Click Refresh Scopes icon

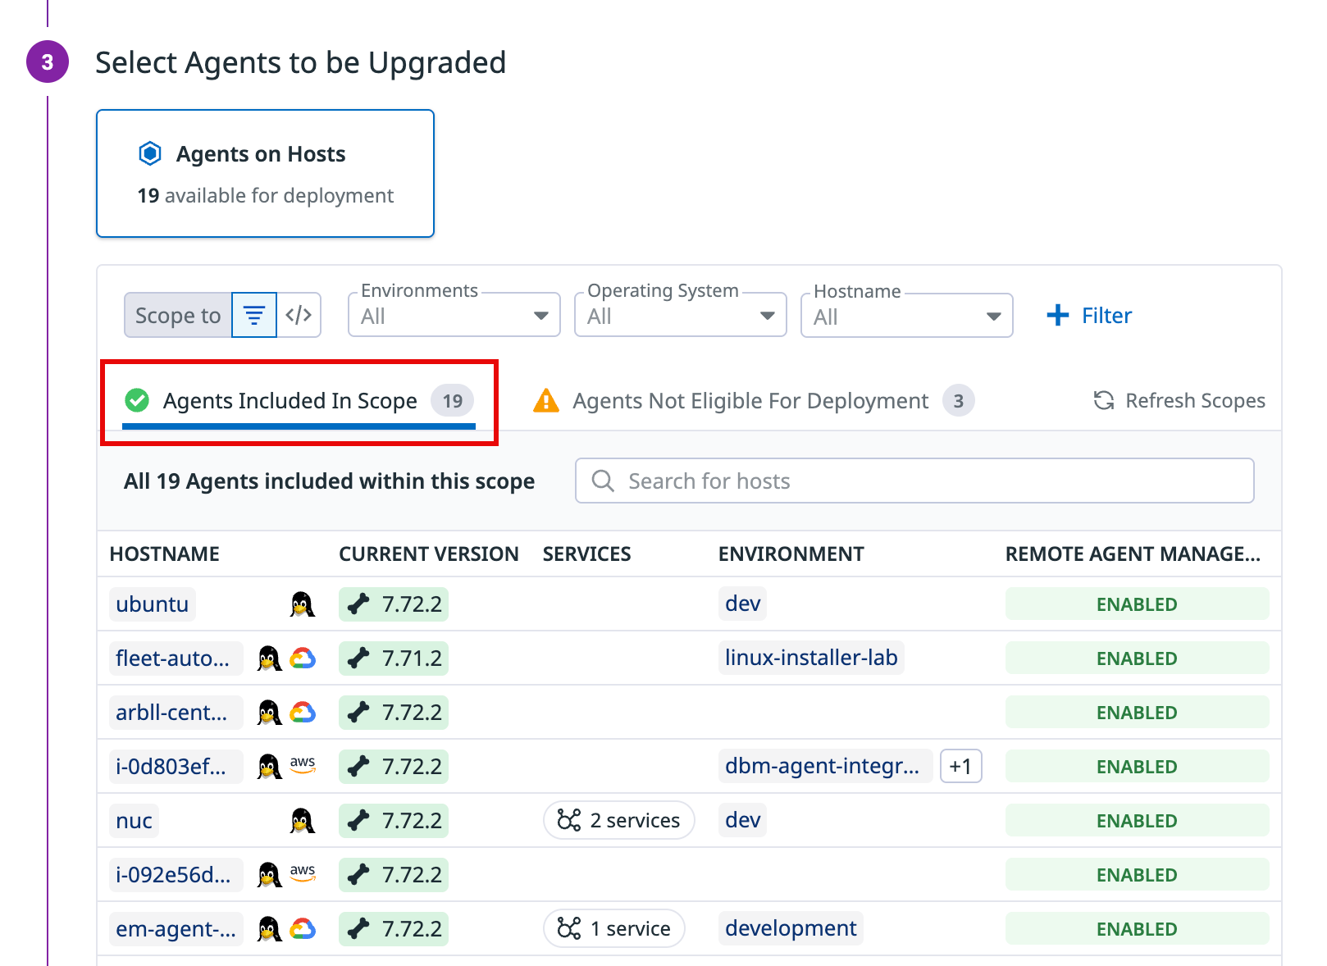coord(1104,401)
